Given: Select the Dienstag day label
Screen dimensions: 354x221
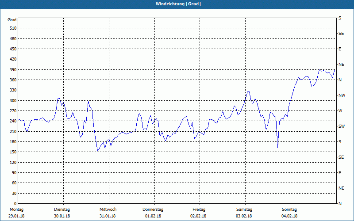Looking at the screenshot, I should tap(62, 210).
